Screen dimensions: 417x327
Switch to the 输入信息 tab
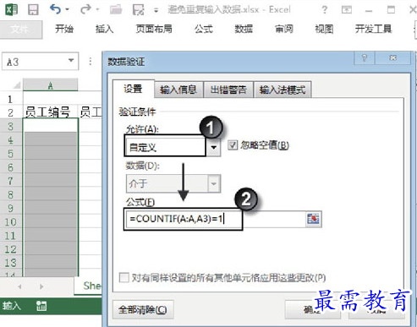pyautogui.click(x=178, y=90)
